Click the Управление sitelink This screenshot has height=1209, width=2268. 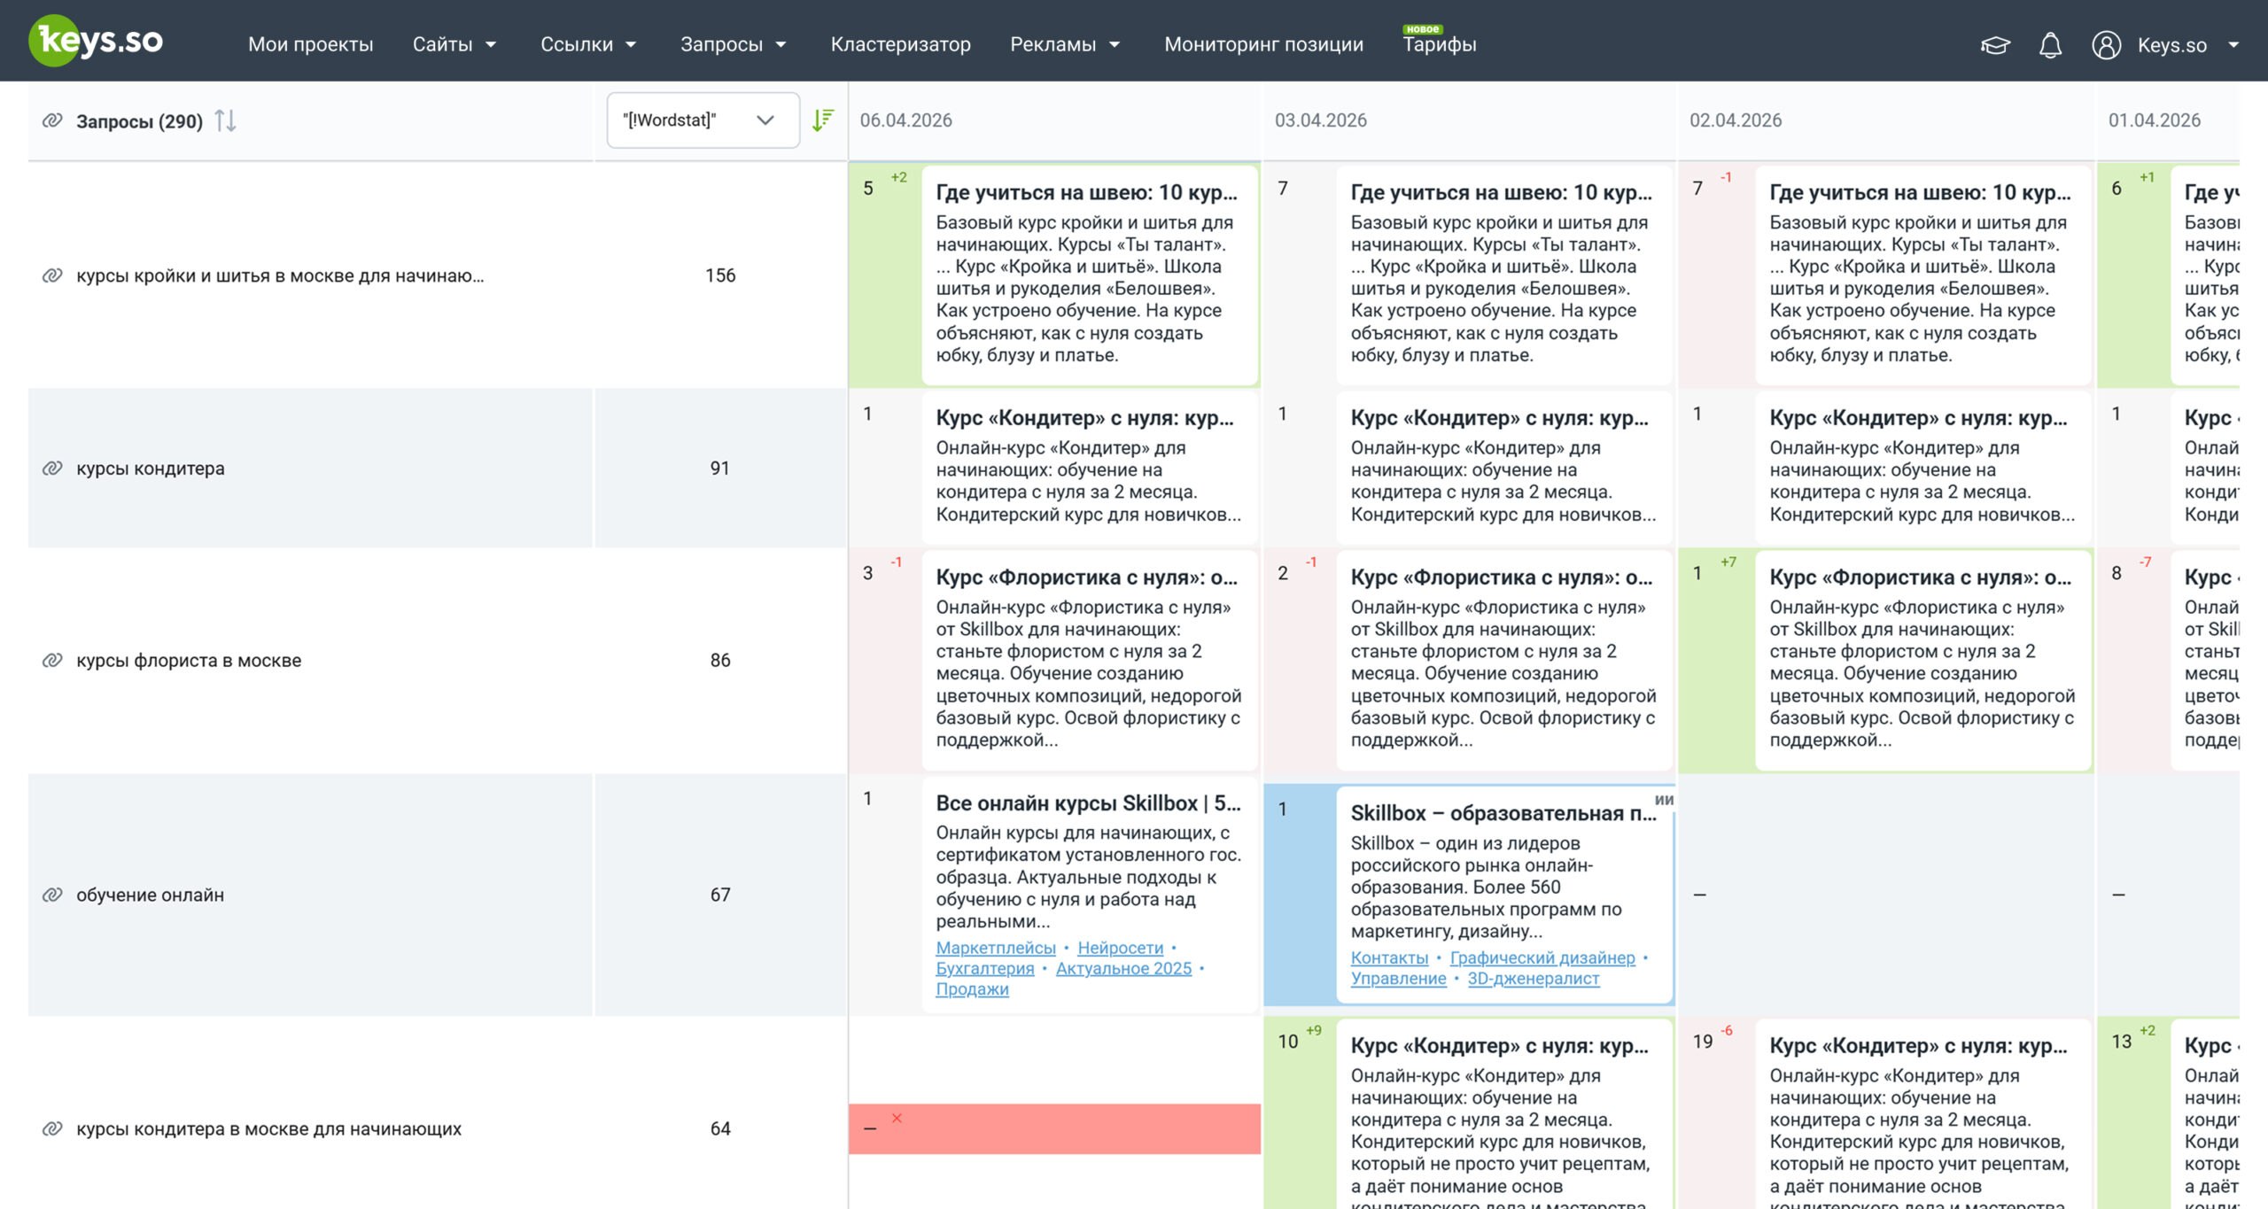(1398, 978)
